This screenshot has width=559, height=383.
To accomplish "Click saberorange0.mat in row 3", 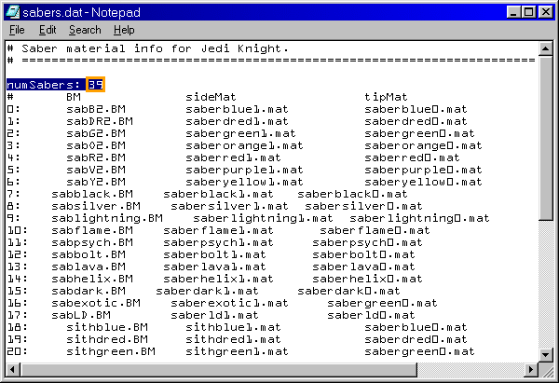I will pos(423,145).
